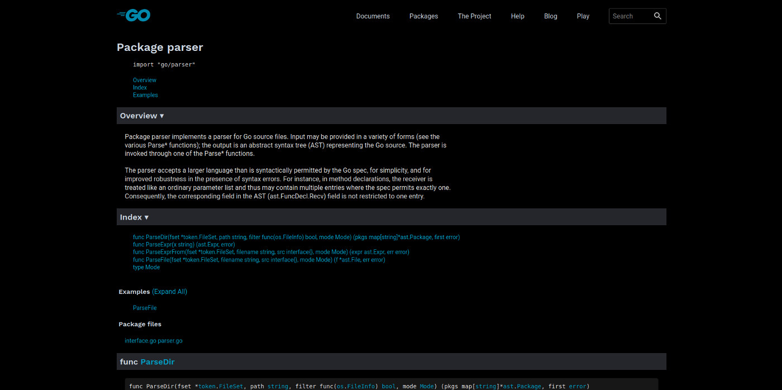Open the parser.go source file
782x390 pixels.
pyautogui.click(x=169, y=340)
